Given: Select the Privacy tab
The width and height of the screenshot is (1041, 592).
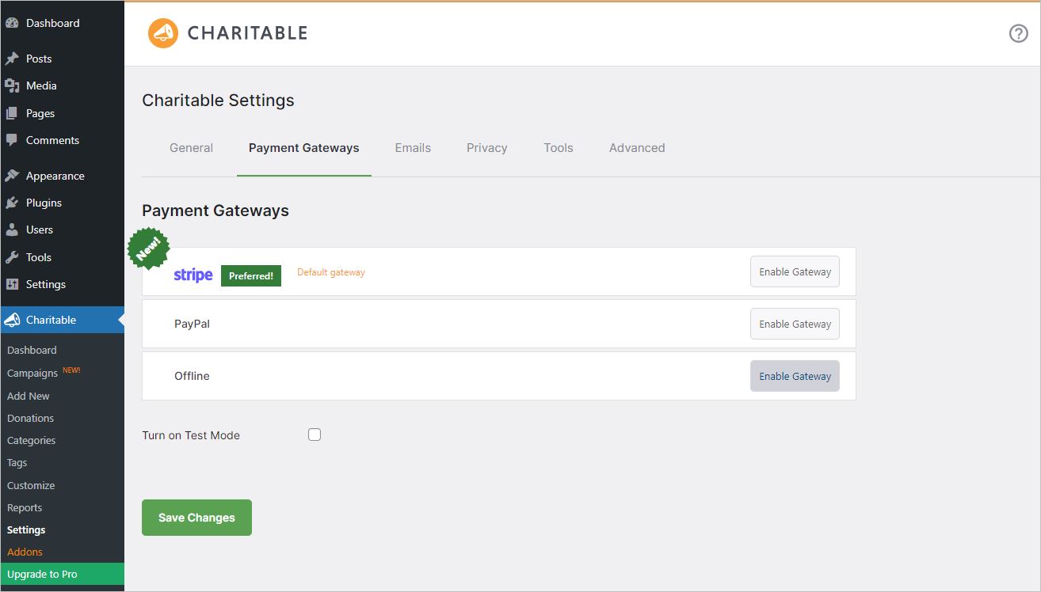Looking at the screenshot, I should tap(486, 148).
